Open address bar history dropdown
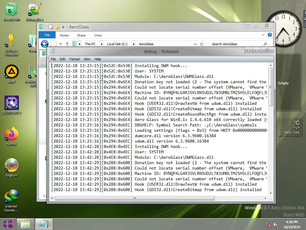The height and width of the screenshot is (230, 306). coord(195,44)
